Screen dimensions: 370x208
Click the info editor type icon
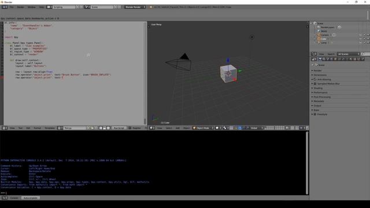(x=5, y=7)
